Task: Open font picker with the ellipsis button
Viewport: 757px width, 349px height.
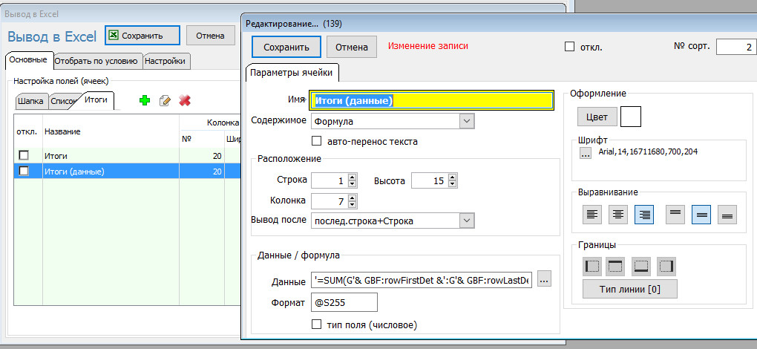Action: click(x=586, y=154)
